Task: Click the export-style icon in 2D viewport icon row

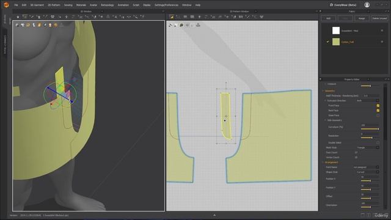Action: tap(198, 25)
